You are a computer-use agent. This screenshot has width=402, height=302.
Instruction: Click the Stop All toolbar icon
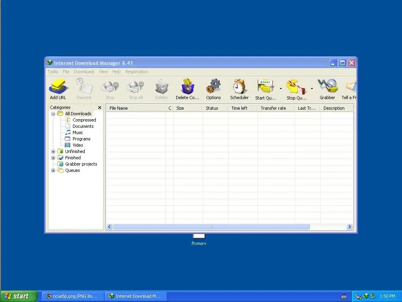pyautogui.click(x=135, y=89)
